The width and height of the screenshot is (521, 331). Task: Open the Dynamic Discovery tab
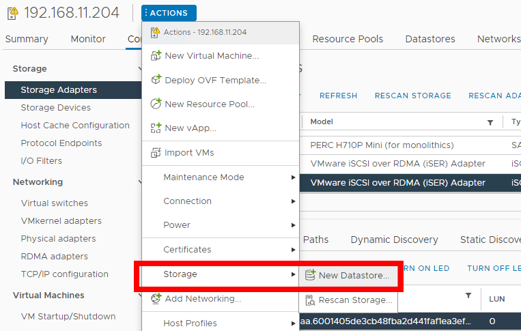394,240
